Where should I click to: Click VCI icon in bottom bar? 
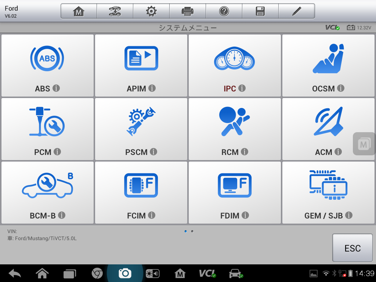coord(207,273)
